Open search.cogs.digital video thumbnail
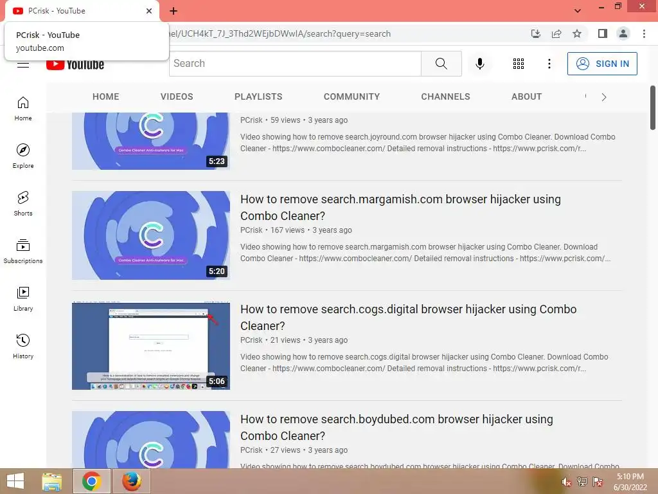 pos(151,345)
